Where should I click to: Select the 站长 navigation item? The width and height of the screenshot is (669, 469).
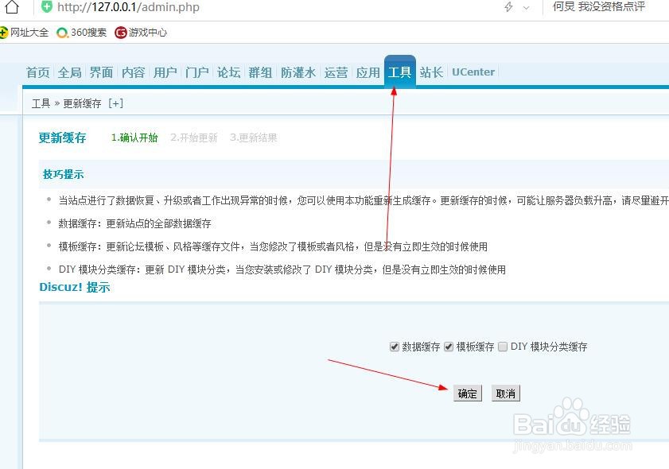[x=431, y=72]
